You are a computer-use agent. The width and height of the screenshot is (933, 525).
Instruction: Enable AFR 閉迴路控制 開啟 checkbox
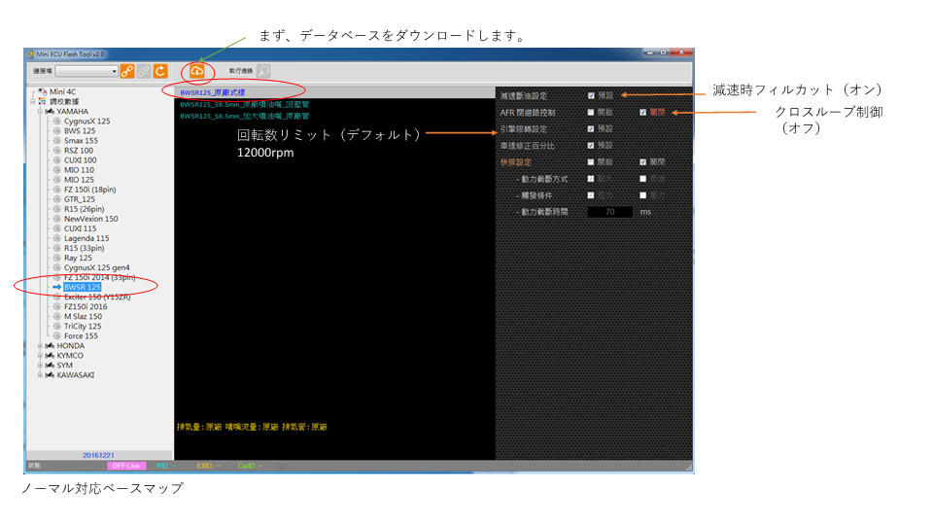click(591, 112)
